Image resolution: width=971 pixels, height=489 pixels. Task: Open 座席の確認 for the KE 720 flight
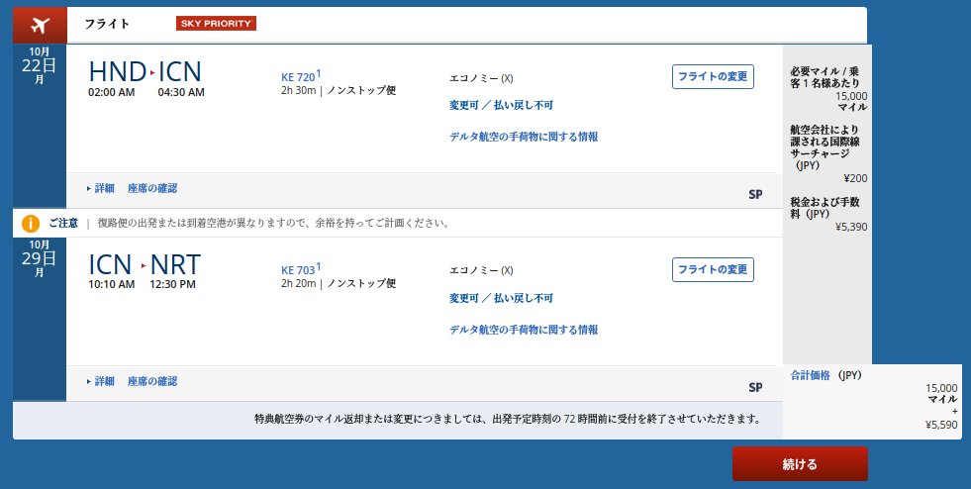152,188
